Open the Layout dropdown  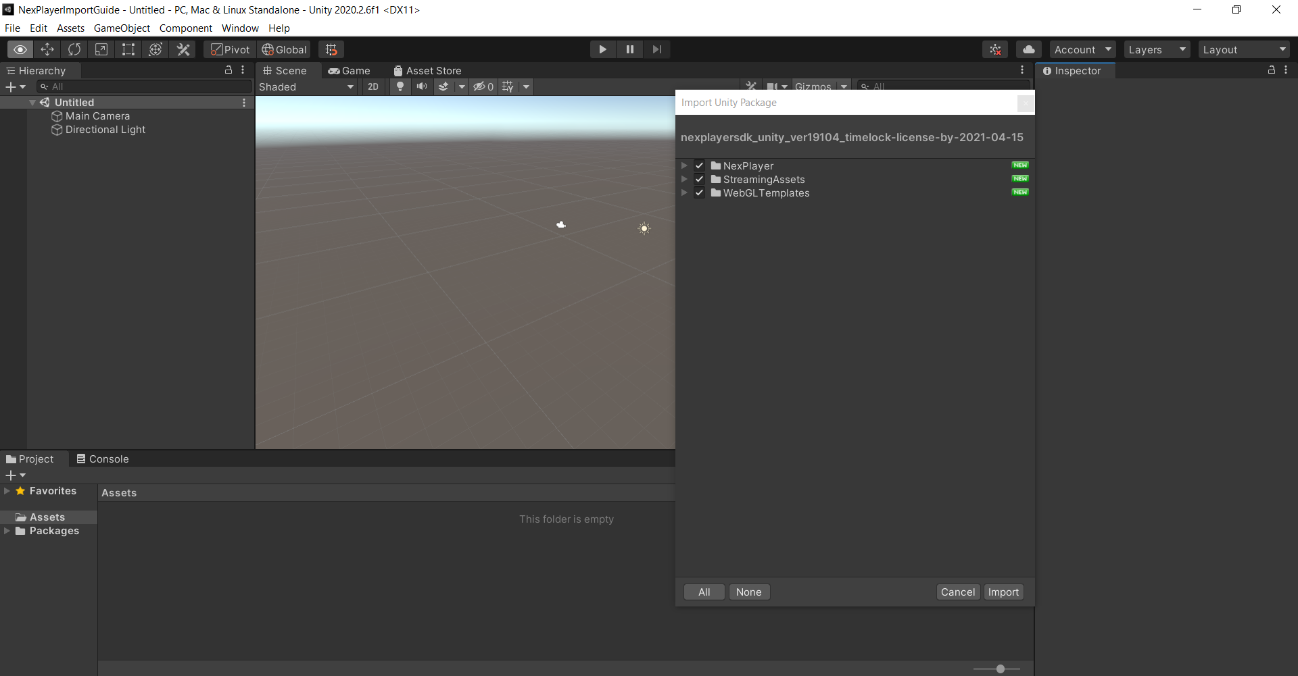[1244, 49]
